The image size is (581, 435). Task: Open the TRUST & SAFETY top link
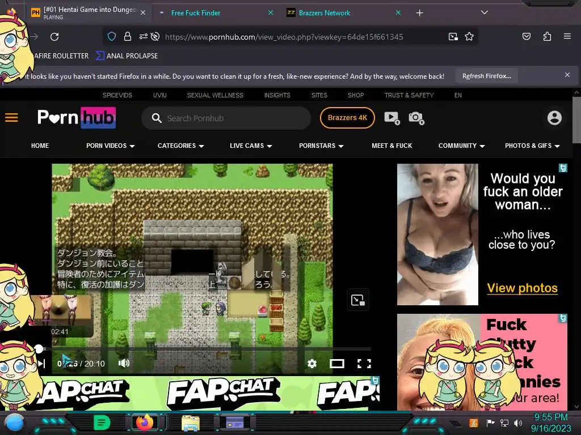[x=409, y=95]
